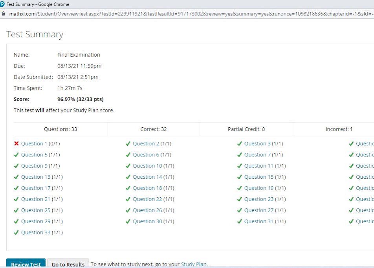
Task: Click the Pearson icon in the title bar
Action: coord(2,4)
